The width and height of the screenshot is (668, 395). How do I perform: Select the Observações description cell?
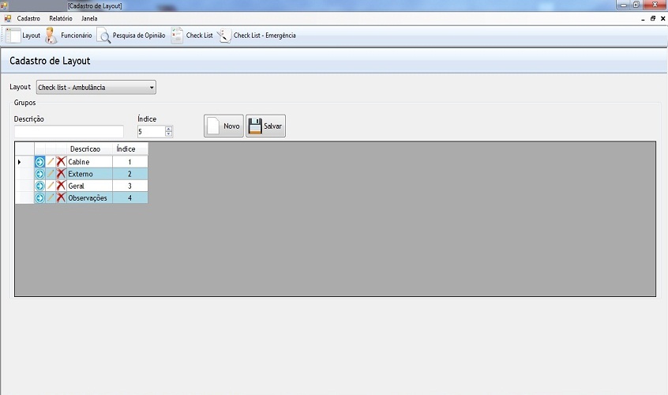click(x=89, y=197)
